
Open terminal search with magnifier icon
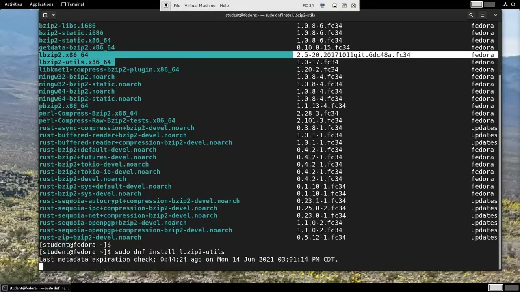point(471,15)
